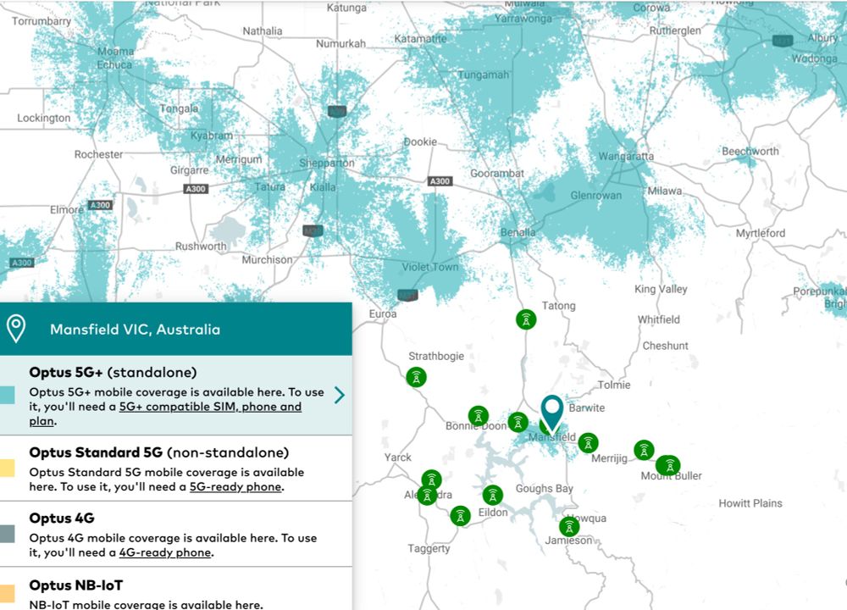Screen dimensions: 847x610
Task: Click the motorway shield north of Shepparton
Action: [x=337, y=111]
